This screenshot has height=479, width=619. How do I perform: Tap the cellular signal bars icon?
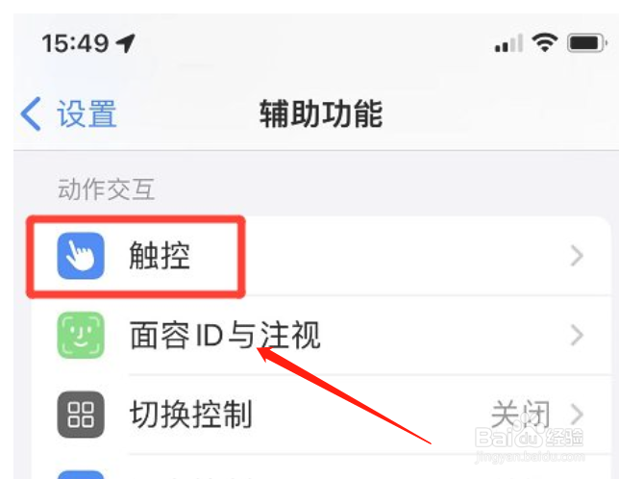click(508, 43)
